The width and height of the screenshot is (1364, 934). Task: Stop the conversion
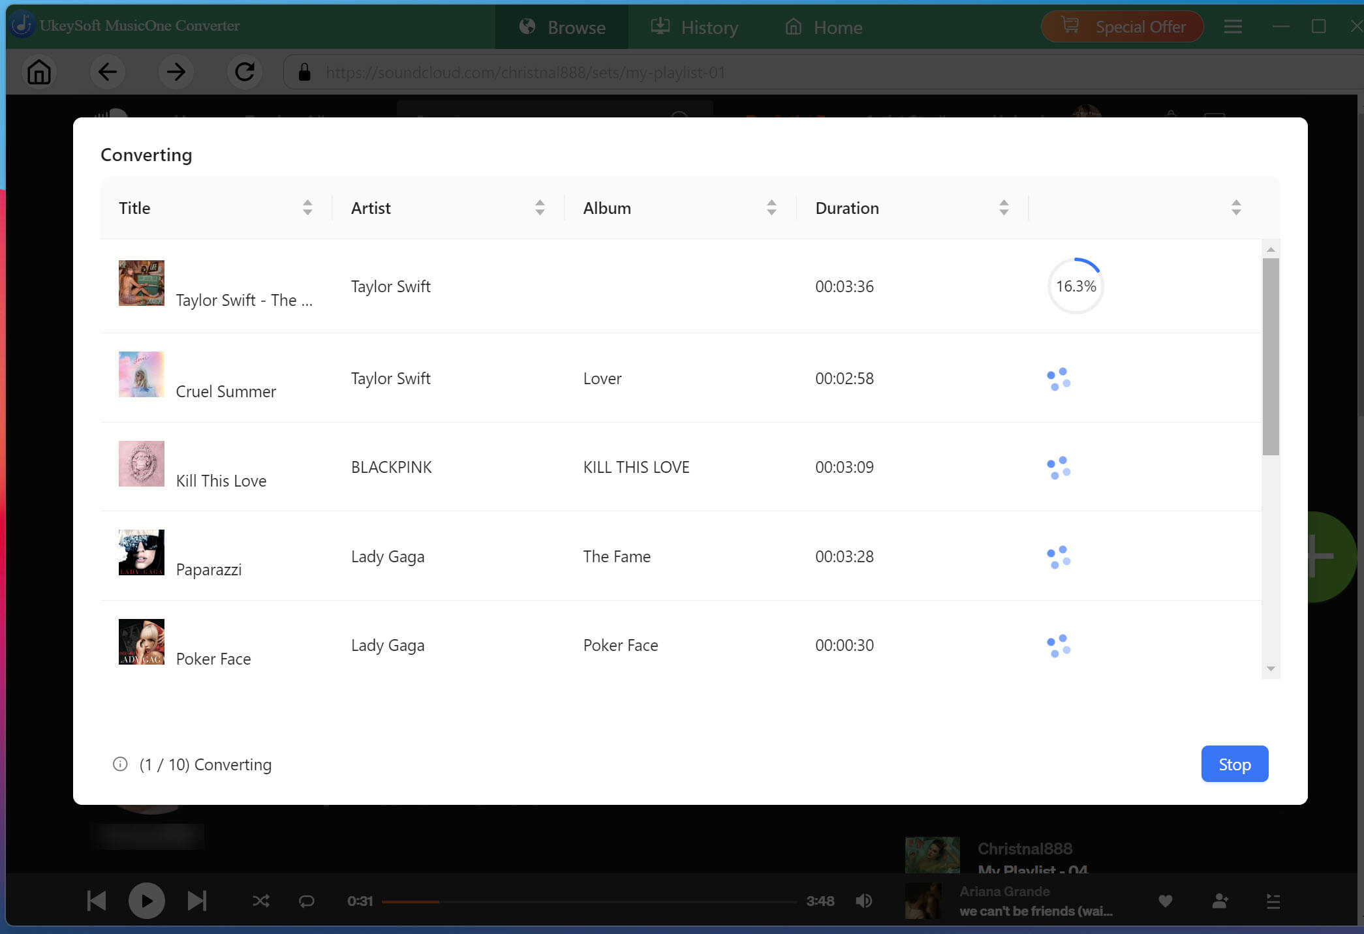[x=1235, y=764]
